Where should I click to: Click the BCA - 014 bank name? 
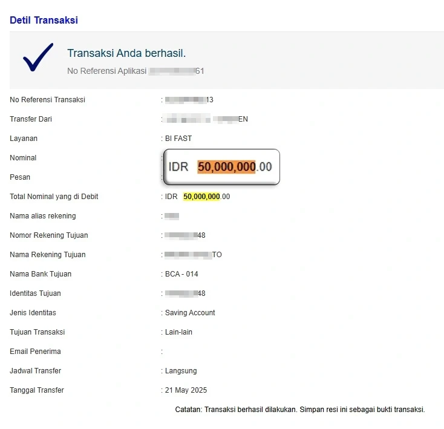coord(181,274)
